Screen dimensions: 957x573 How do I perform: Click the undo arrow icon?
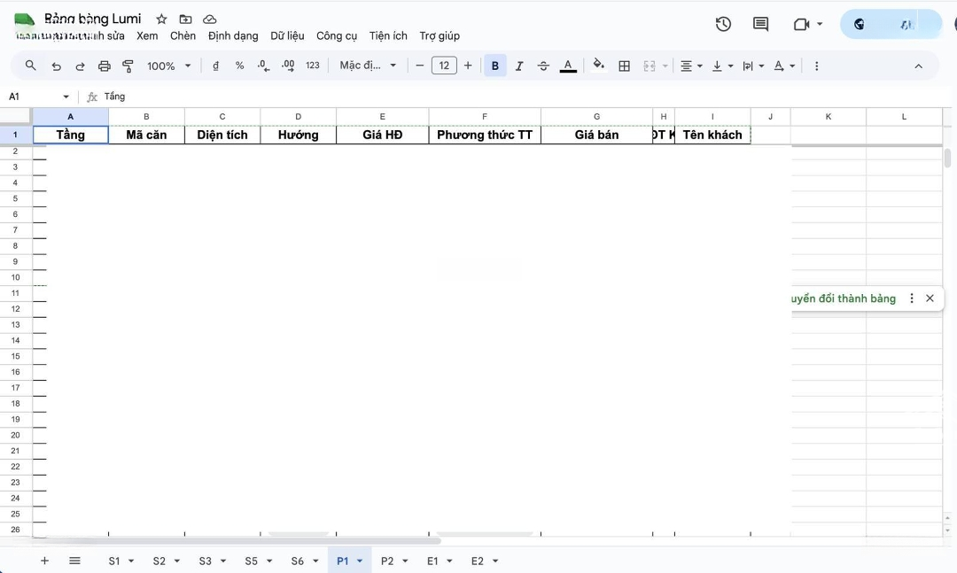click(x=56, y=66)
